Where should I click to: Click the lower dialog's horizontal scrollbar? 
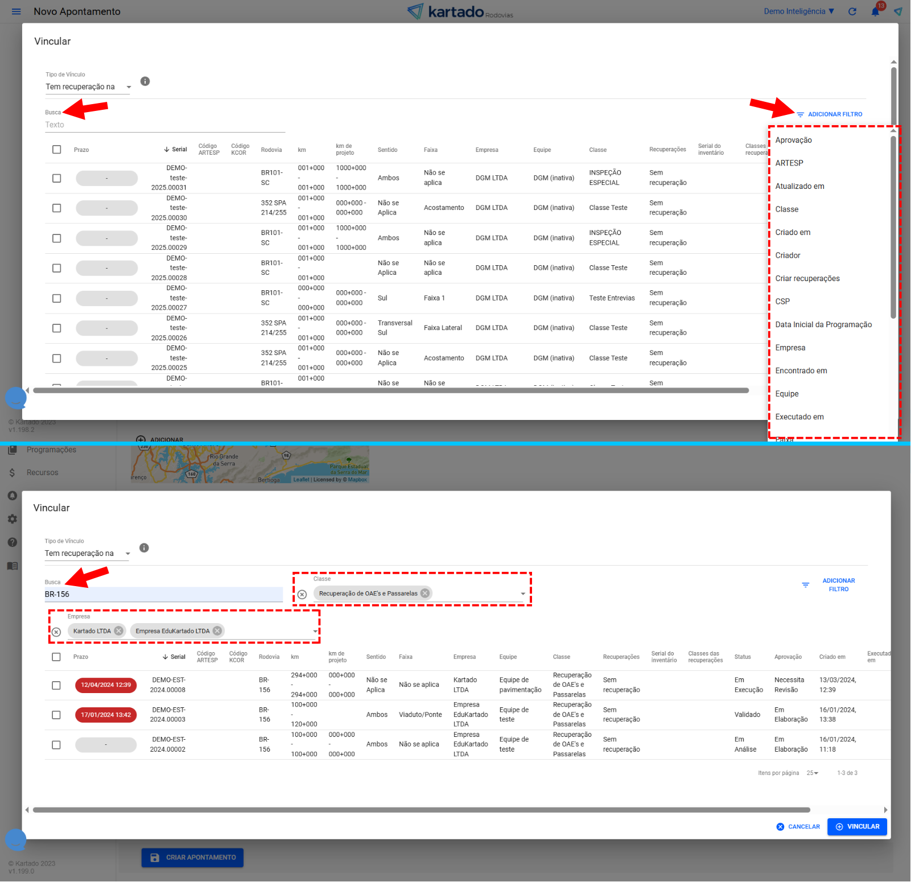421,810
